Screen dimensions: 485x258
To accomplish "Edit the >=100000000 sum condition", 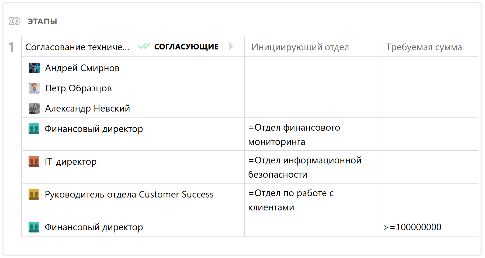I will point(412,227).
